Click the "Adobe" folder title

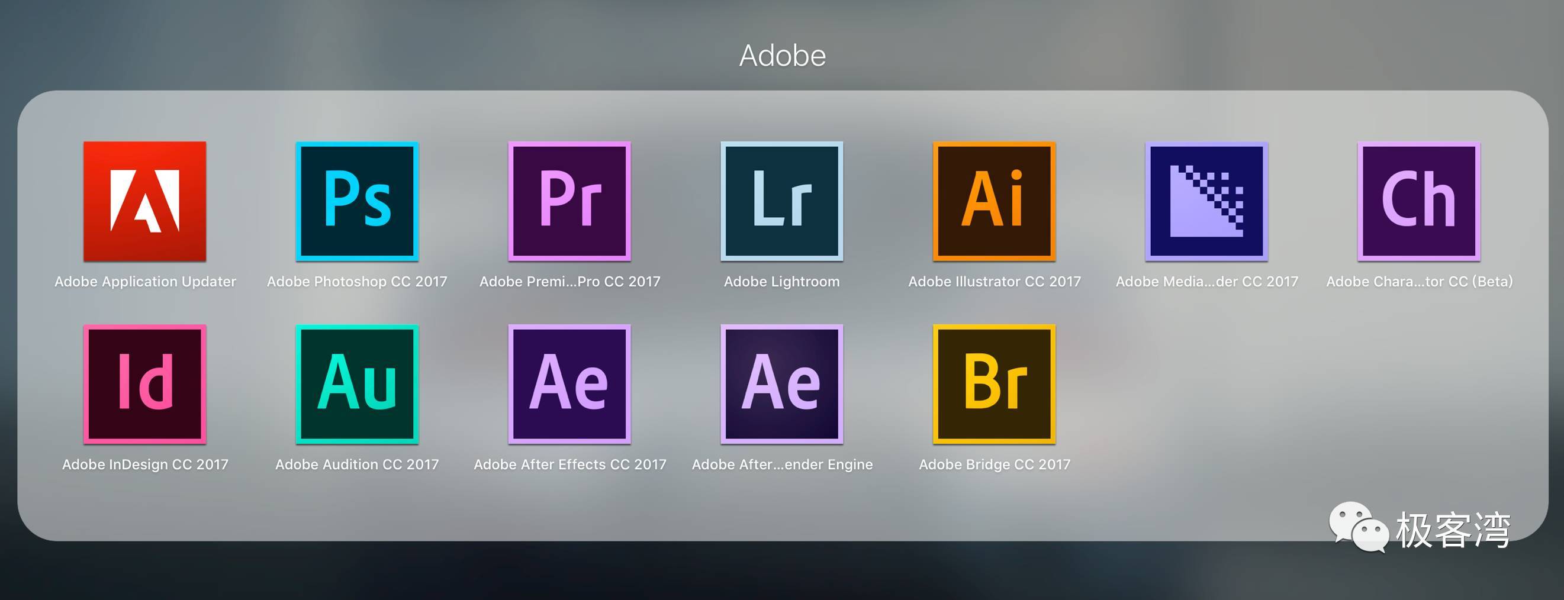coord(783,56)
